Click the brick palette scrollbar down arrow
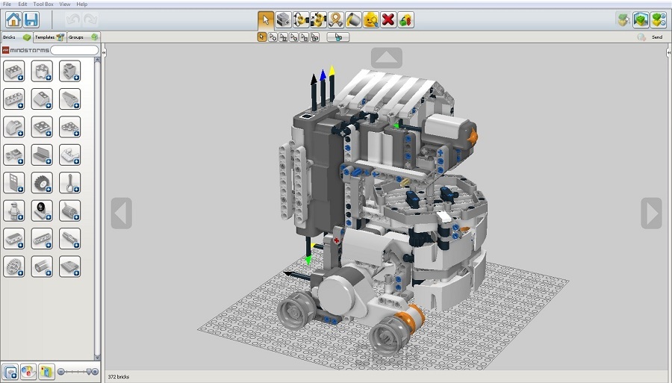The height and width of the screenshot is (383, 672). coord(97,357)
